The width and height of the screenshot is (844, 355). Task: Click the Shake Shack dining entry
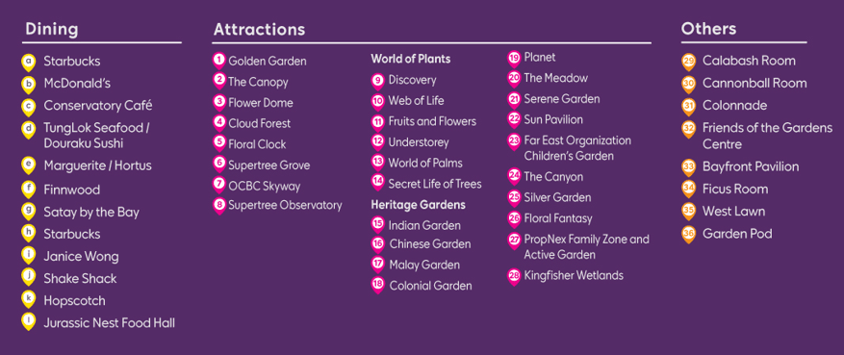click(x=80, y=279)
